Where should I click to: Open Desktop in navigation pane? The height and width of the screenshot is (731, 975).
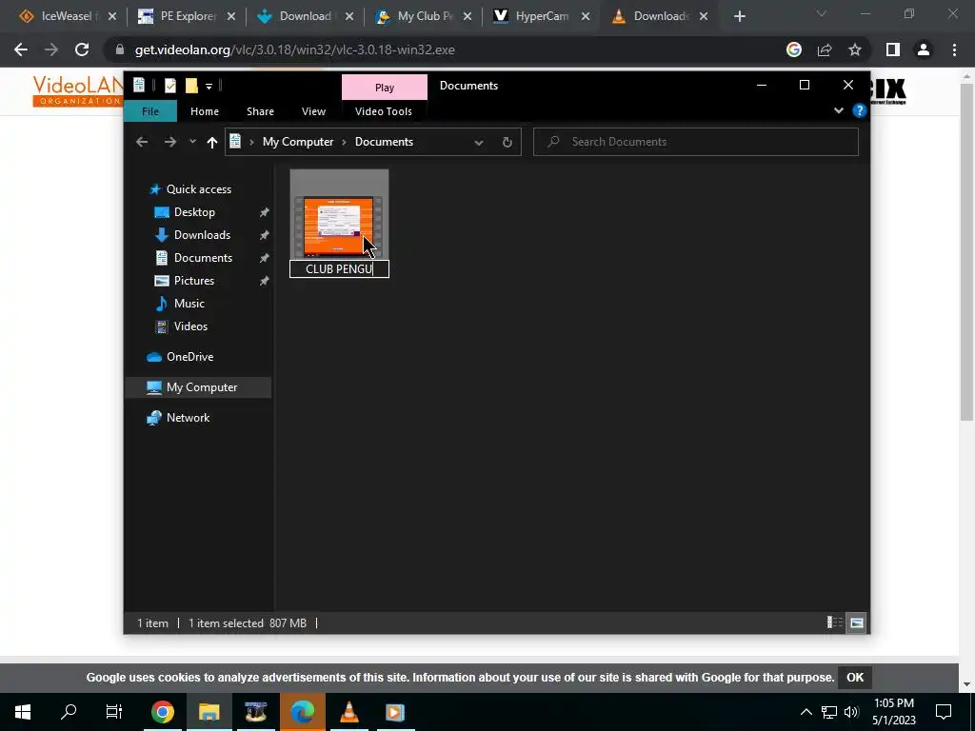coord(194,212)
